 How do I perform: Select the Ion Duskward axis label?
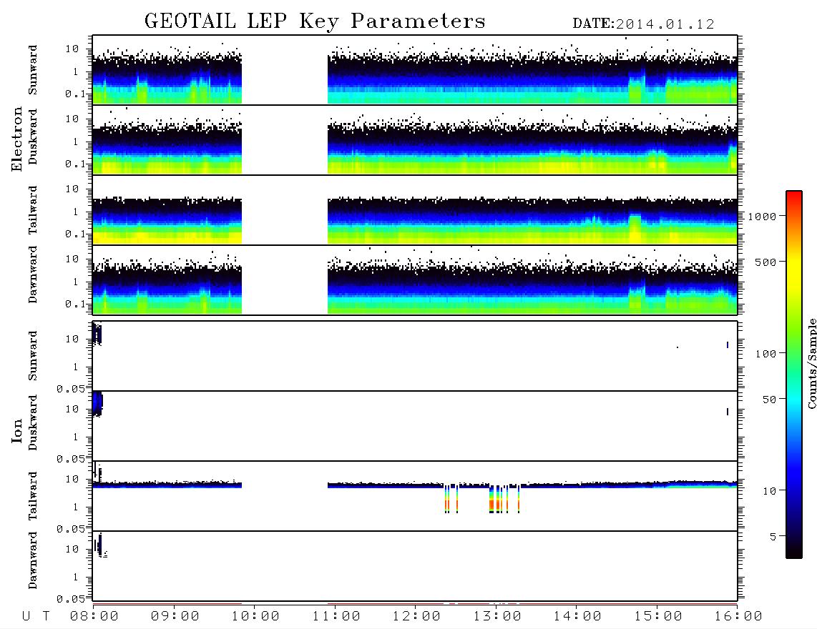tap(33, 422)
